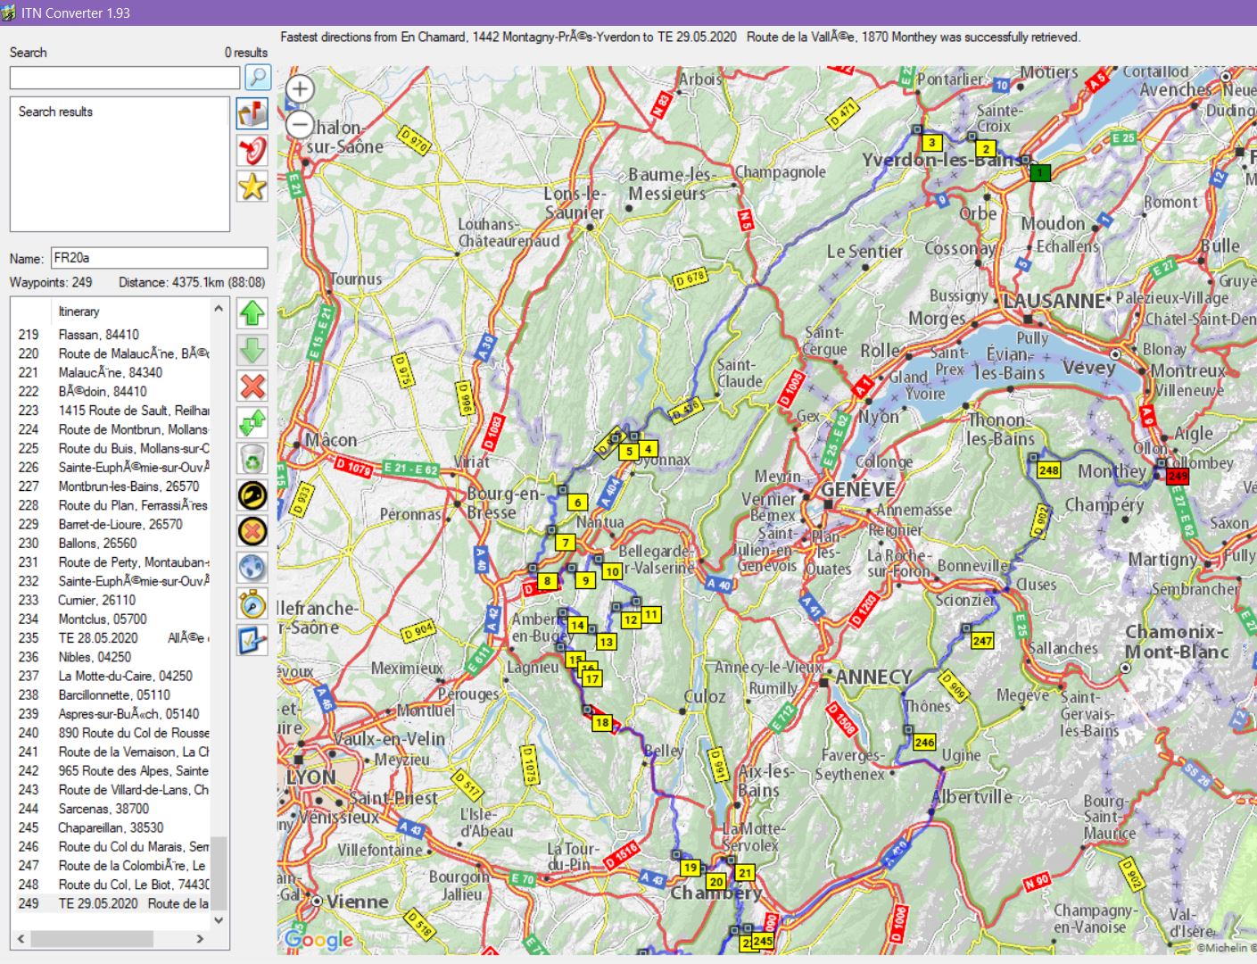Viewport: 1257px width, 964px height.
Task: Select row 245 Chapareillan, 38530
Action: click(x=111, y=827)
